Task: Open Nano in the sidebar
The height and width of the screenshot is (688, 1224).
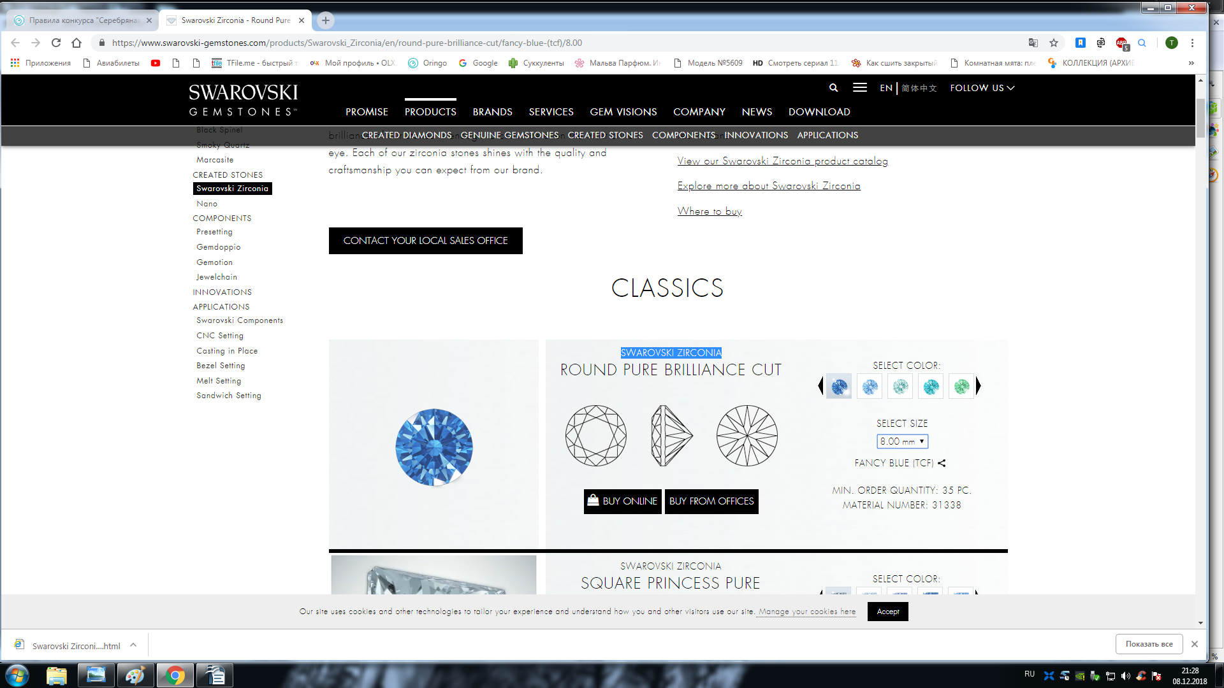Action: [207, 204]
